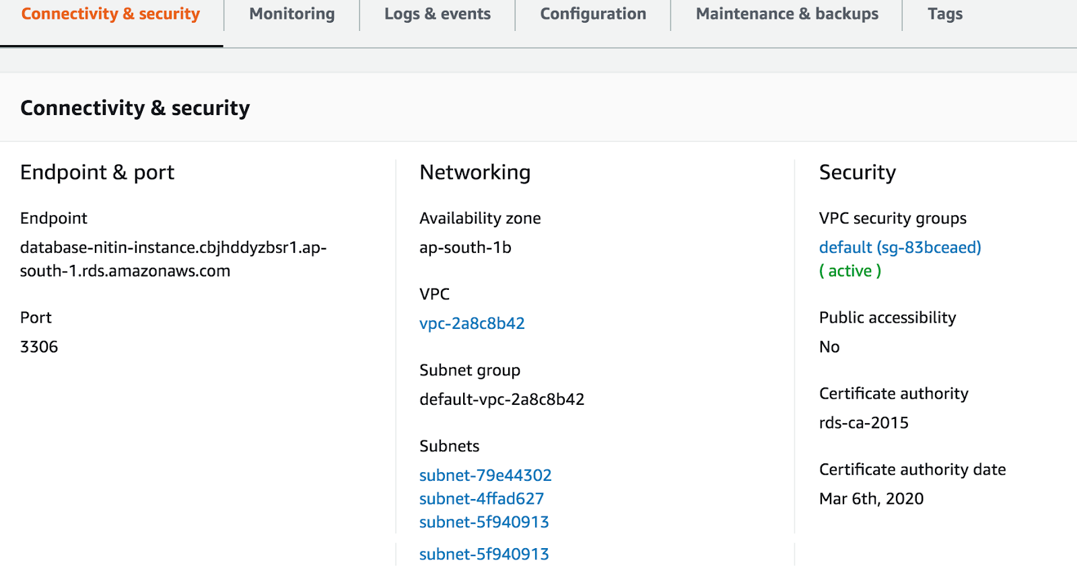The width and height of the screenshot is (1077, 575).
Task: Click the green active status text
Action: (850, 271)
